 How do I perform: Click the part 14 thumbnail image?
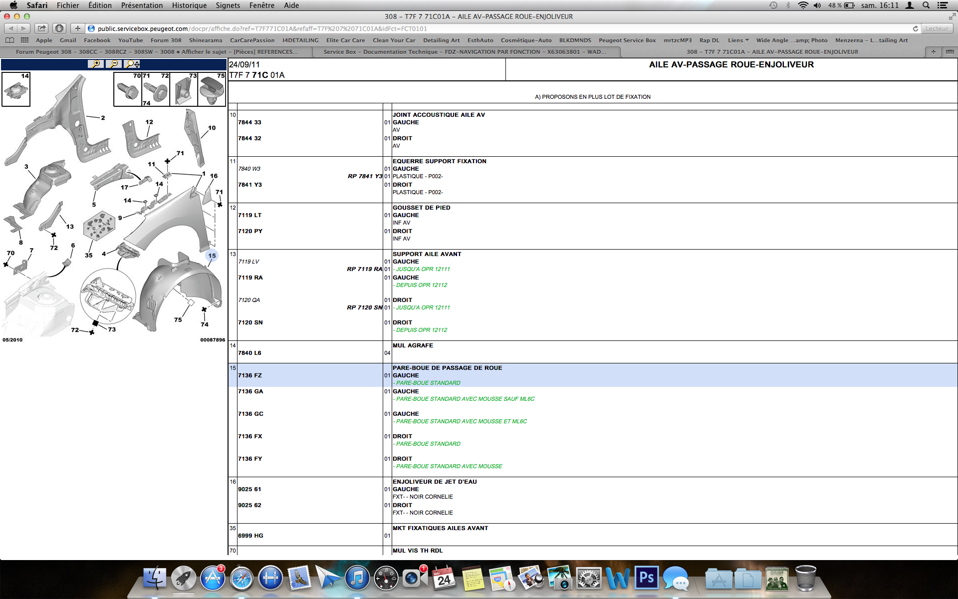16,89
